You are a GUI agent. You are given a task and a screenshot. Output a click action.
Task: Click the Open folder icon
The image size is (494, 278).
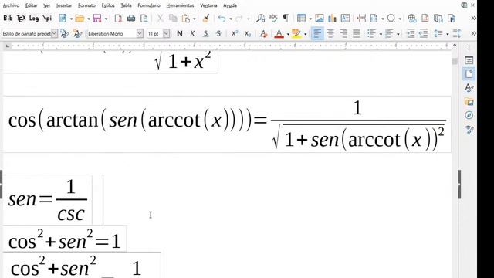point(80,19)
